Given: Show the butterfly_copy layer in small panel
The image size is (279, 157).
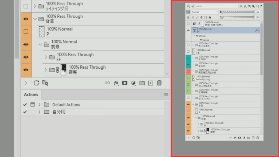Looking at the screenshot, I should click(188, 78).
